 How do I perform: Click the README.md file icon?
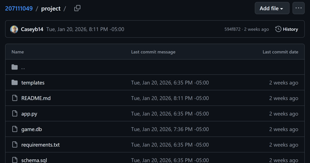[15, 98]
